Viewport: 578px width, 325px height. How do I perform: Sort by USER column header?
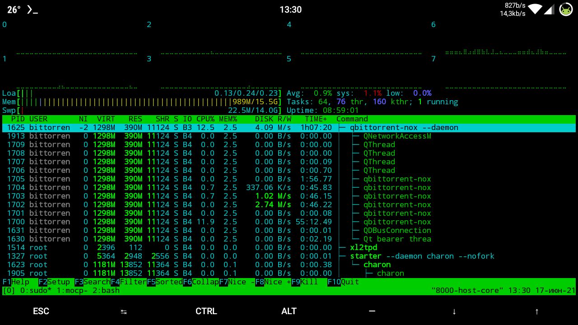38,119
